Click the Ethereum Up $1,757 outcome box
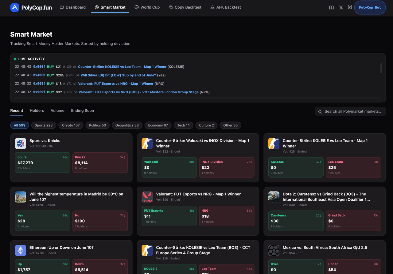 (43, 267)
